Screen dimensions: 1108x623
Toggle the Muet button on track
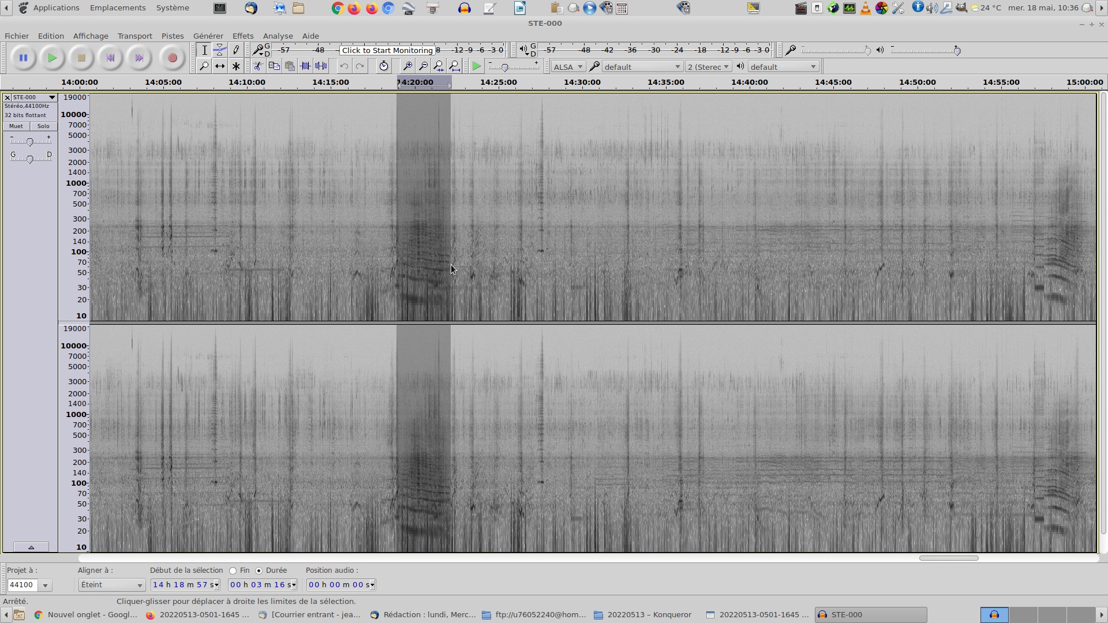pos(16,126)
